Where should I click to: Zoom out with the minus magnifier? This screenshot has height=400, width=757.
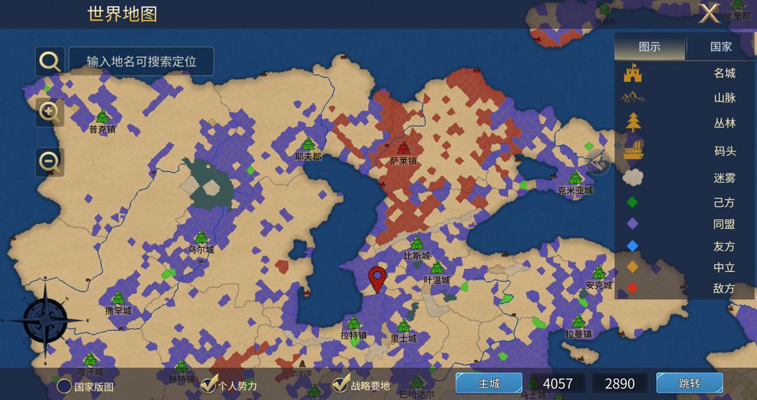coord(50,162)
